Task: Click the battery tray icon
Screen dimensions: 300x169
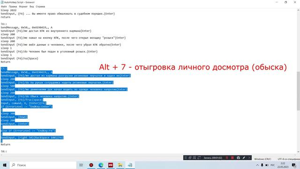Action: pos(267,165)
